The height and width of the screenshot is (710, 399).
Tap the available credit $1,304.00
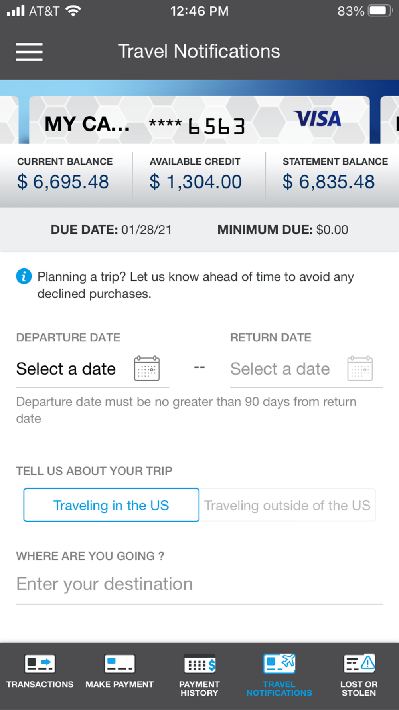click(x=196, y=182)
